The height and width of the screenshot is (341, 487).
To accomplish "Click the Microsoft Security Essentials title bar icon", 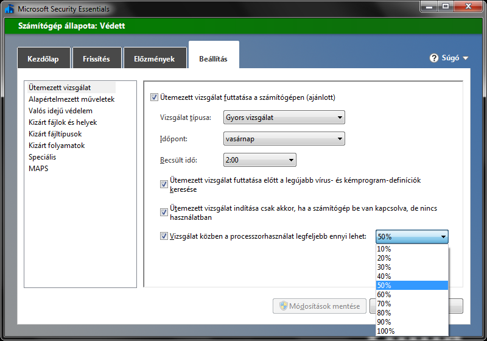I will (9, 9).
